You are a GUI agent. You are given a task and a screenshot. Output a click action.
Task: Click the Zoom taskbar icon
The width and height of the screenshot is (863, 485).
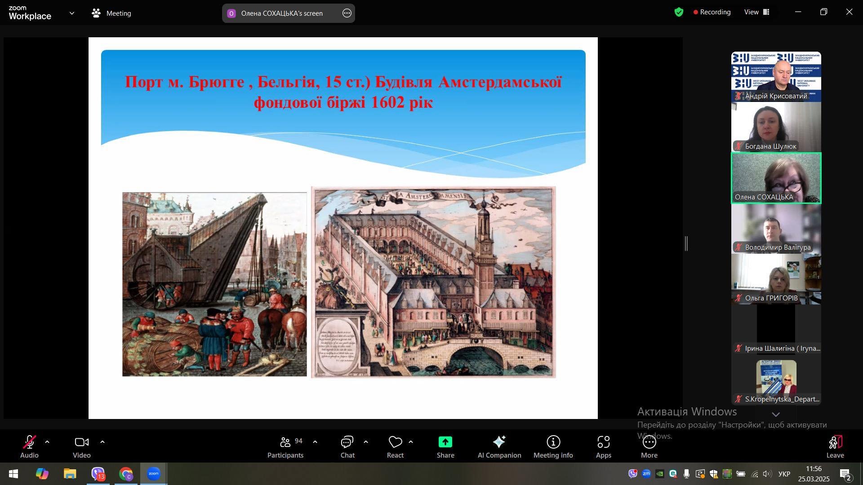tap(154, 474)
